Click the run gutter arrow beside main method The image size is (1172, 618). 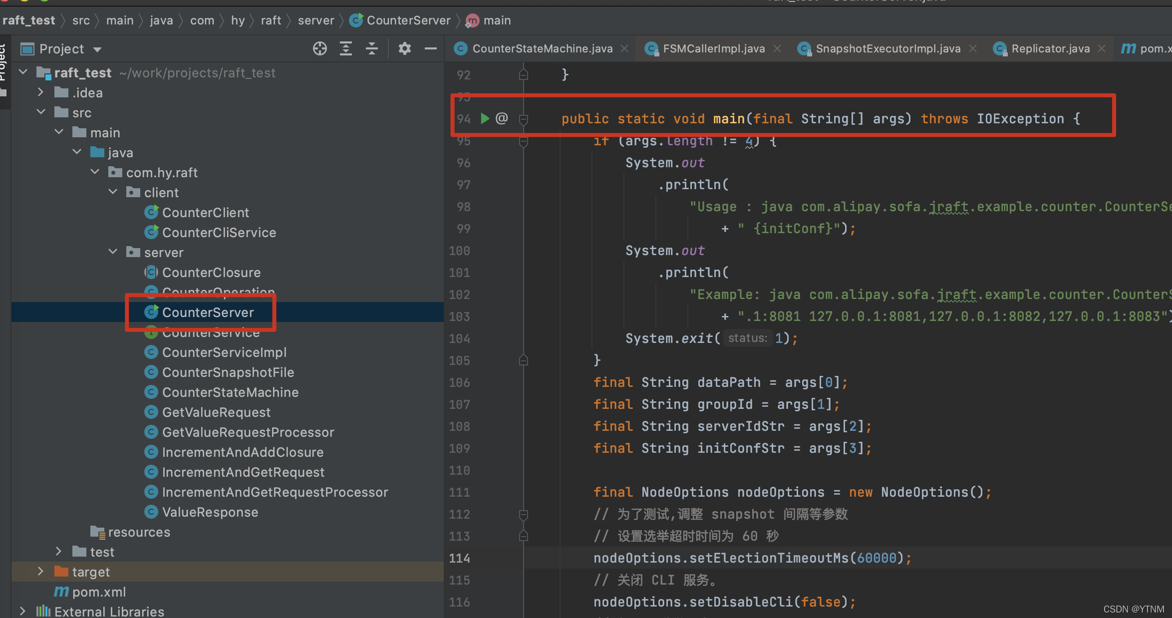[x=484, y=119]
